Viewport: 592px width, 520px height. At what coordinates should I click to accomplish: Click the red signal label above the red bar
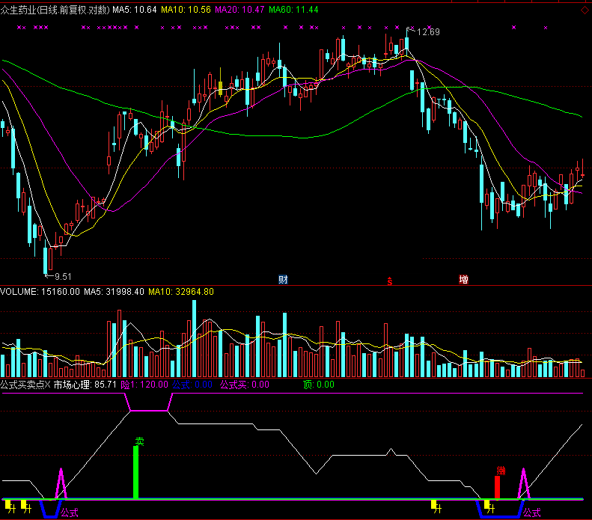coord(501,471)
